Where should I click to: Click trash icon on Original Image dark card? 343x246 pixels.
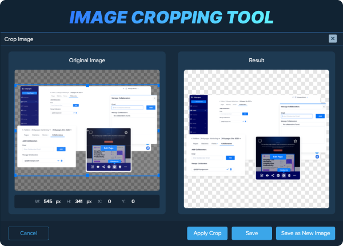[x=121, y=167]
